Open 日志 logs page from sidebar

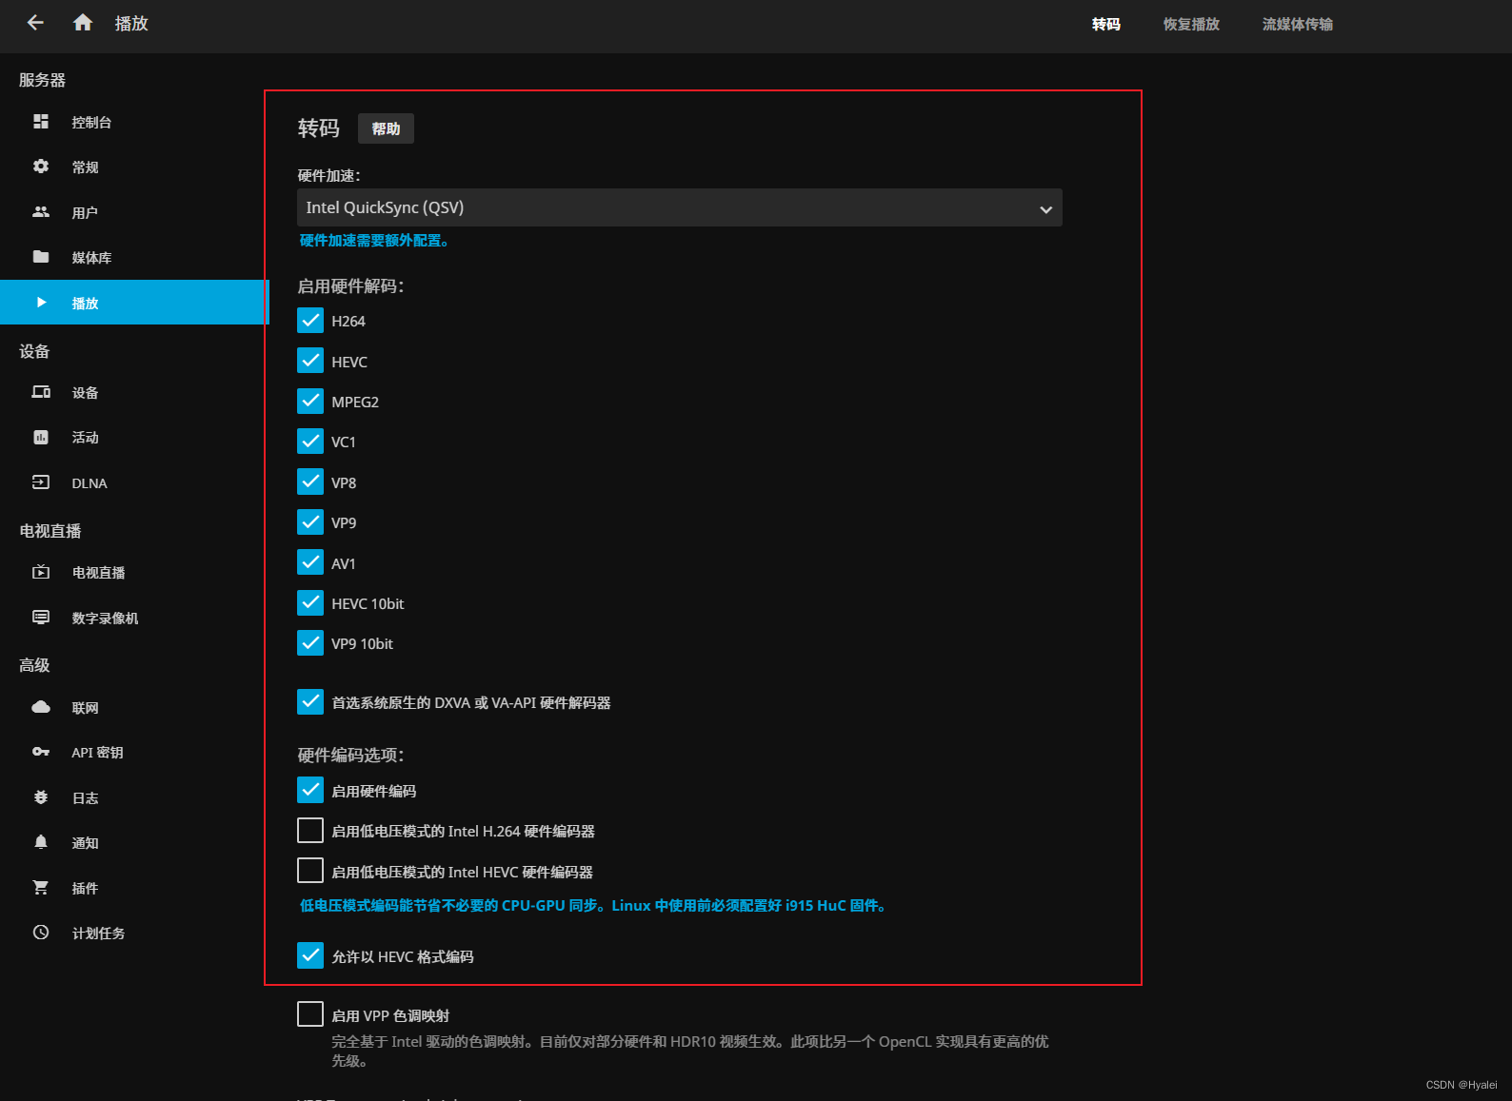click(134, 797)
